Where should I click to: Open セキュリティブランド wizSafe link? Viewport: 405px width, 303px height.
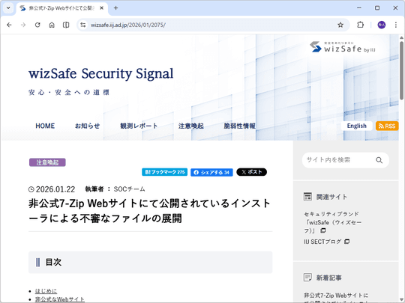(x=333, y=222)
